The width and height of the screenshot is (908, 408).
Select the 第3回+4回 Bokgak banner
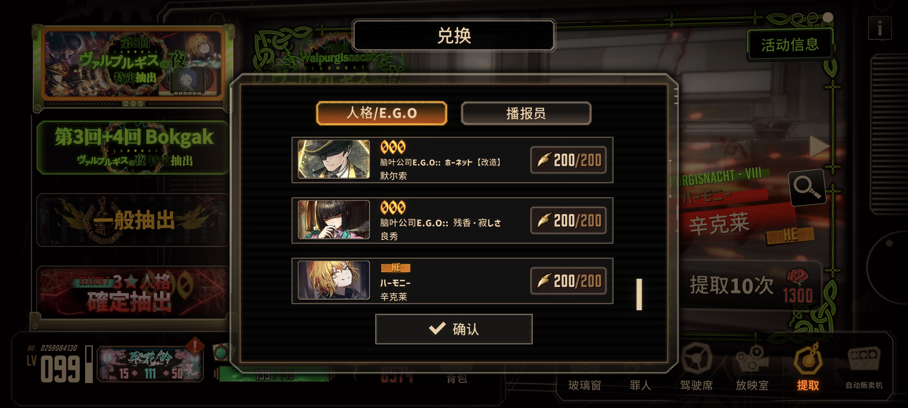pos(133,148)
